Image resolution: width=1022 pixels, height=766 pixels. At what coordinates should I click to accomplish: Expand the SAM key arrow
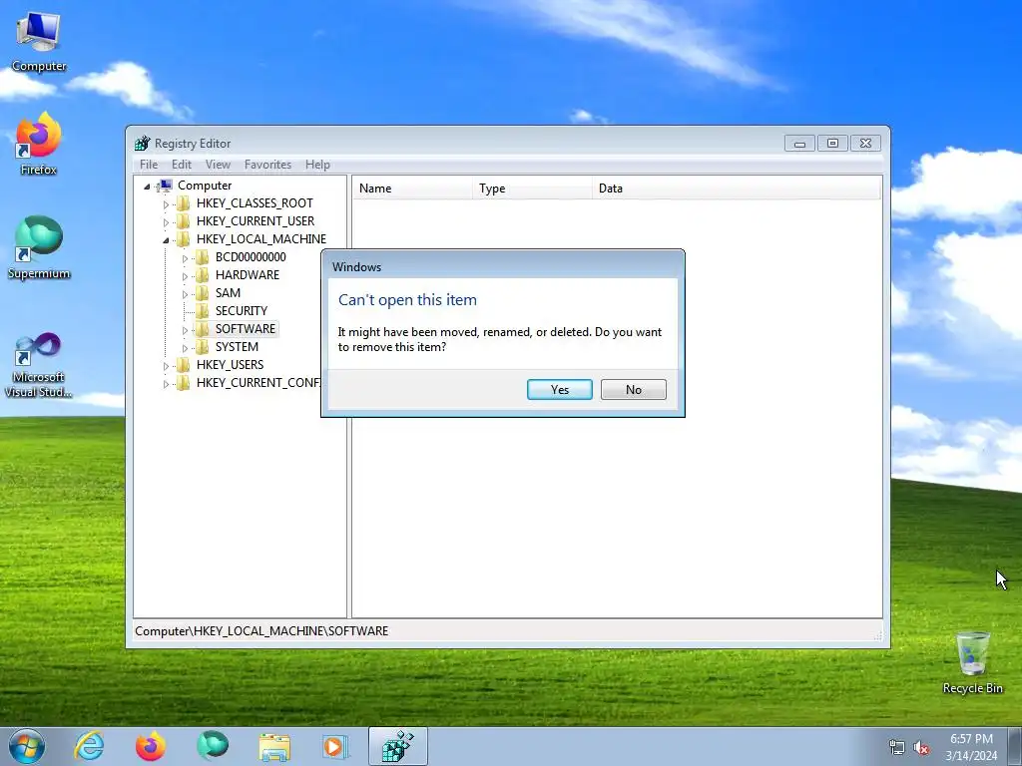[x=185, y=294]
